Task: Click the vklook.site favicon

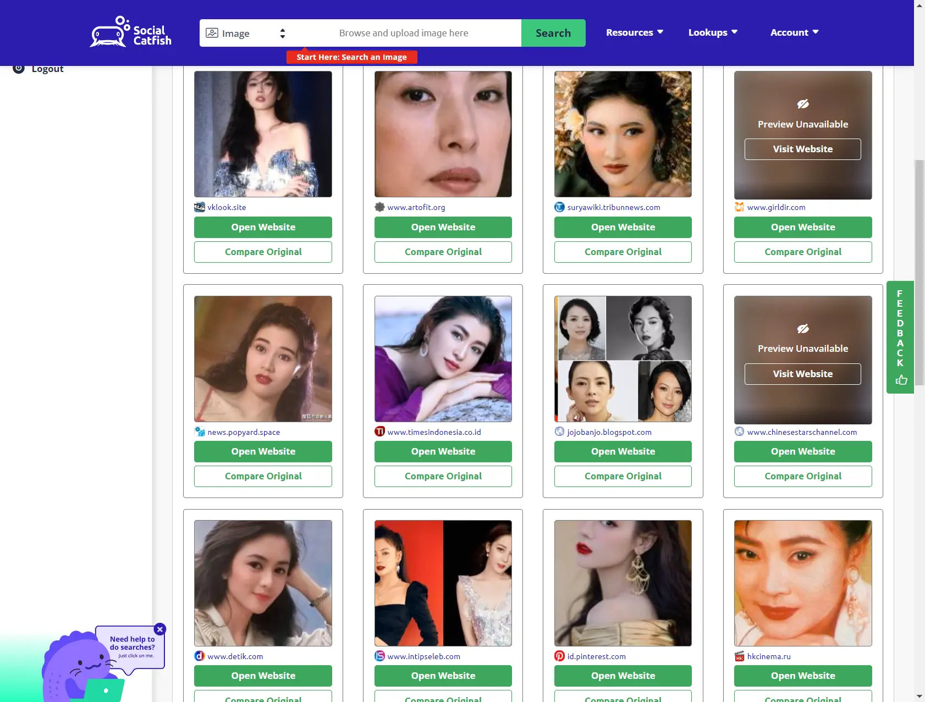Action: [200, 207]
